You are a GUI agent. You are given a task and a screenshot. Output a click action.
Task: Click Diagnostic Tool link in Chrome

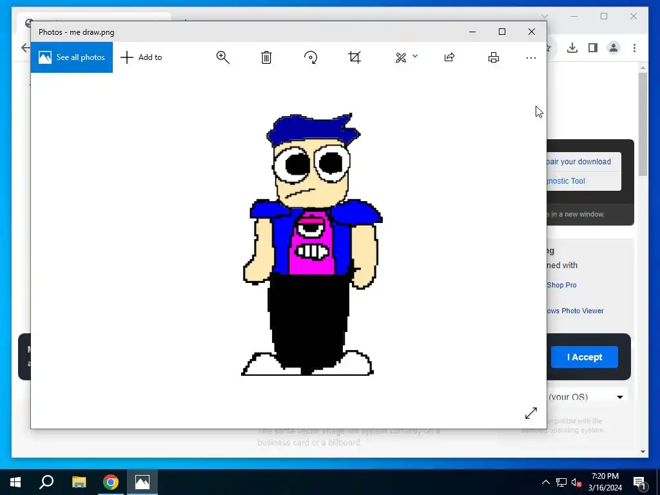(x=566, y=181)
